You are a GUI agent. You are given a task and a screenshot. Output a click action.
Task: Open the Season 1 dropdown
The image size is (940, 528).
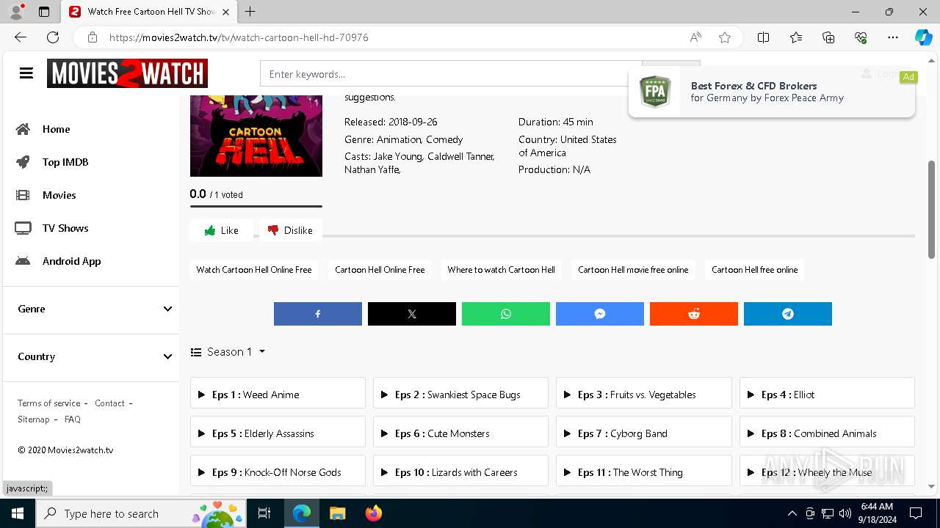pyautogui.click(x=228, y=352)
